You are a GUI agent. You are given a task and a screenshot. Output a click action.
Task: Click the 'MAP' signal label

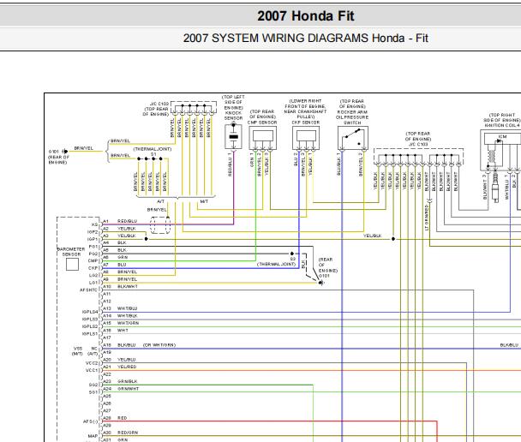pyautogui.click(x=93, y=436)
